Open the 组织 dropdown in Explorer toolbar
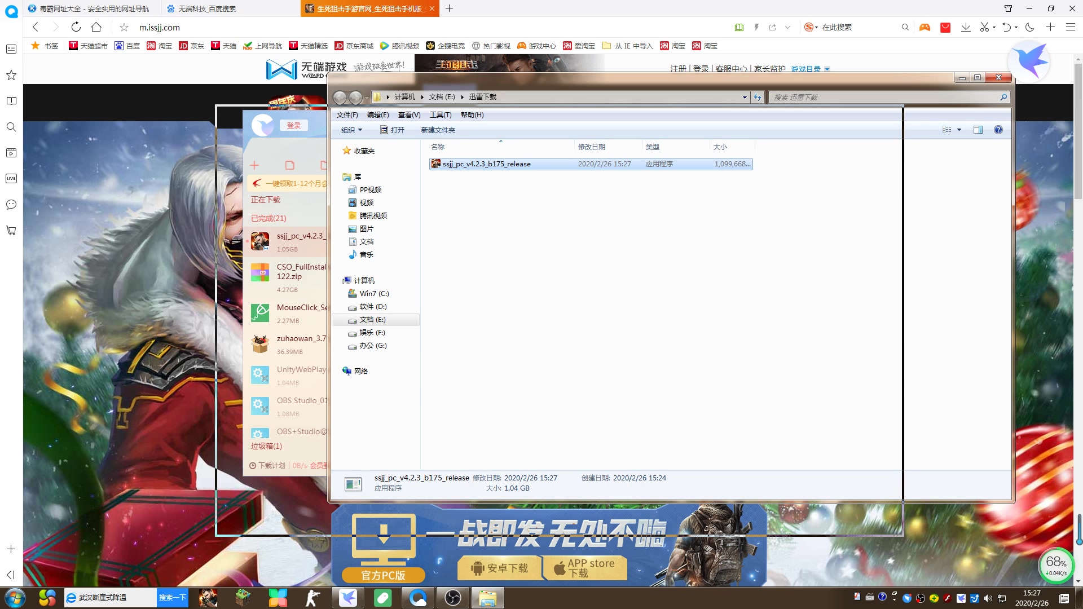 (x=351, y=130)
